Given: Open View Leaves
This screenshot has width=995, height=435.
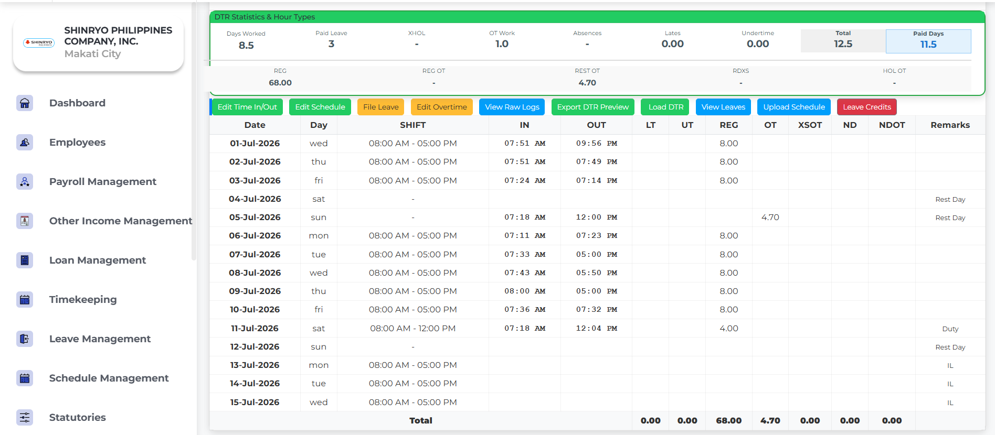Looking at the screenshot, I should [x=723, y=107].
